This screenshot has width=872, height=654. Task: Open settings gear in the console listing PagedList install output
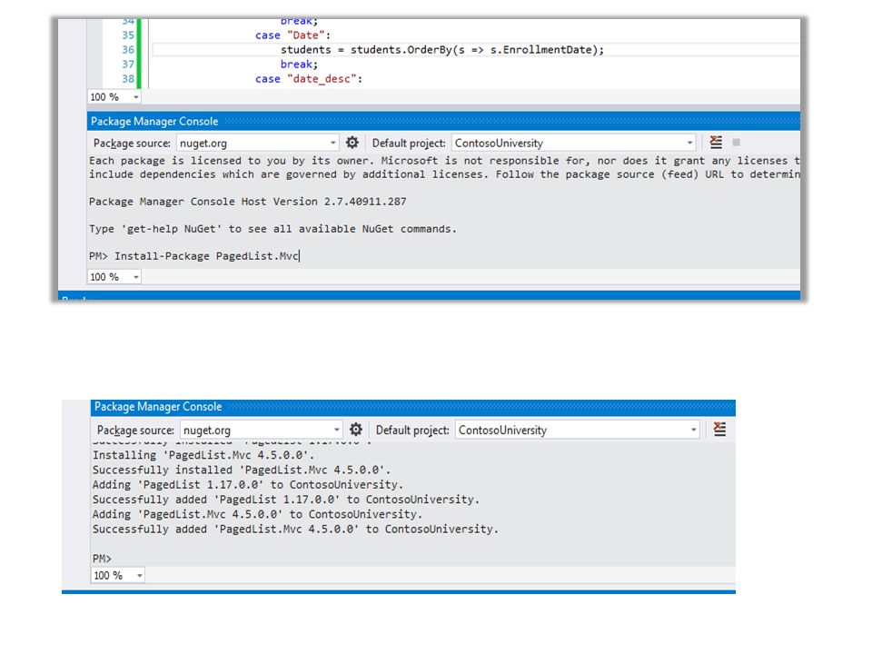(356, 430)
